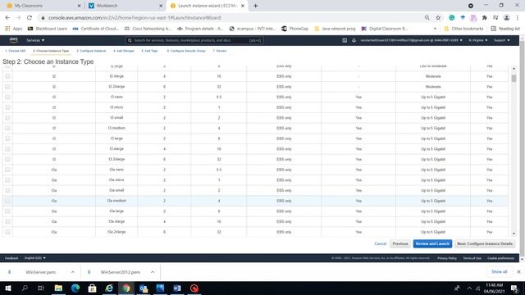Open the Feedback link in footer
This screenshot has height=295, width=525.
pos(11,258)
